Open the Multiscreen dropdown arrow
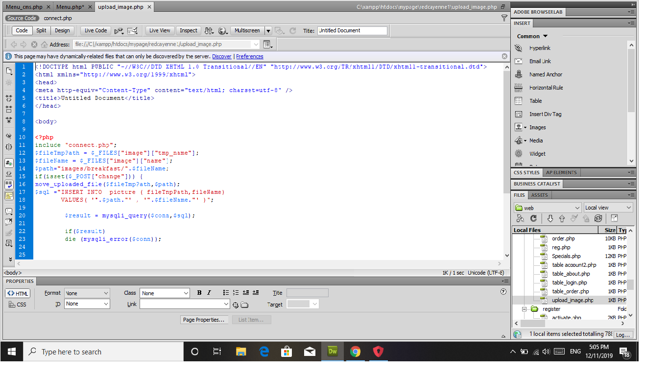Screen dimensions: 669x376 [x=268, y=30]
